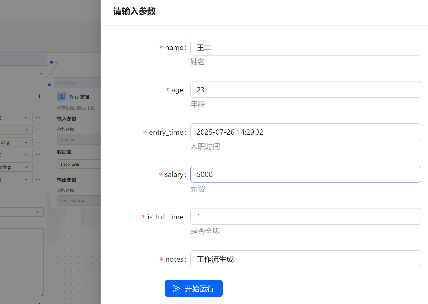428x304 pixels.
Task: Click the ellipsis icon of topmost parameter row
Action: tap(38, 117)
